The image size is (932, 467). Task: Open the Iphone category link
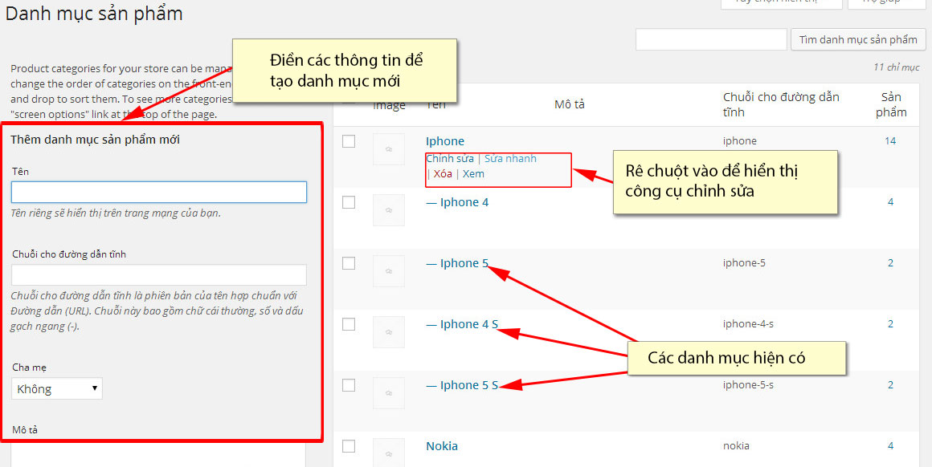pos(444,141)
